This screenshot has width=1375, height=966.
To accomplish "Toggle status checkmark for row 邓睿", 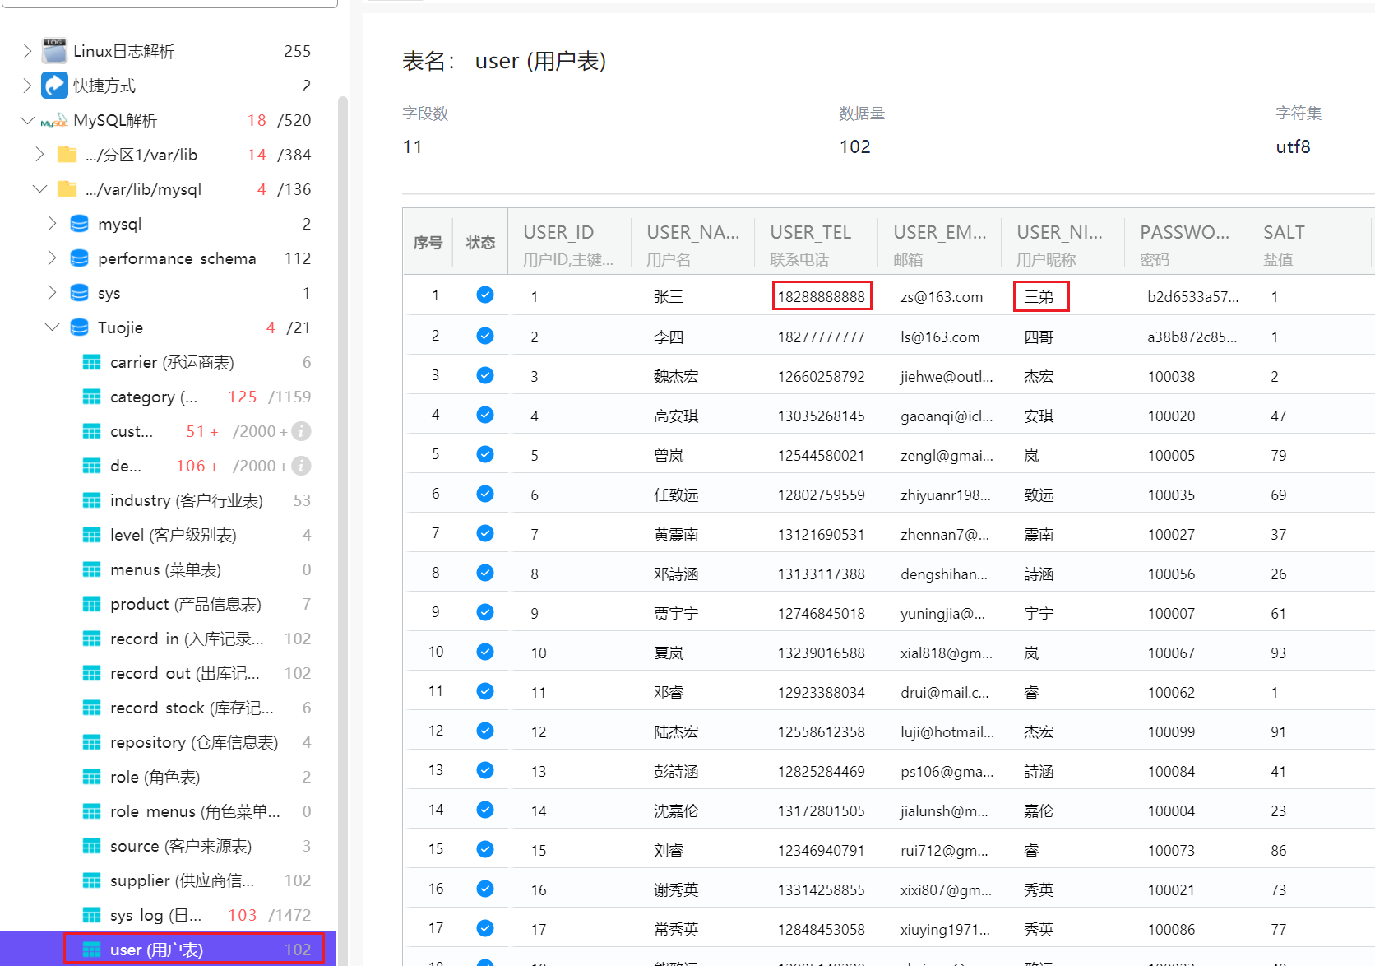I will [x=485, y=692].
